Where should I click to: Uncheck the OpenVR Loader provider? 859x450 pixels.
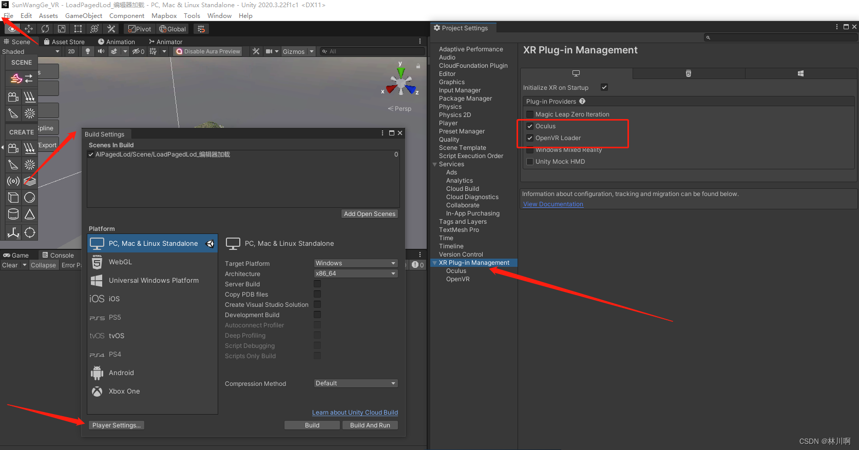pos(530,138)
